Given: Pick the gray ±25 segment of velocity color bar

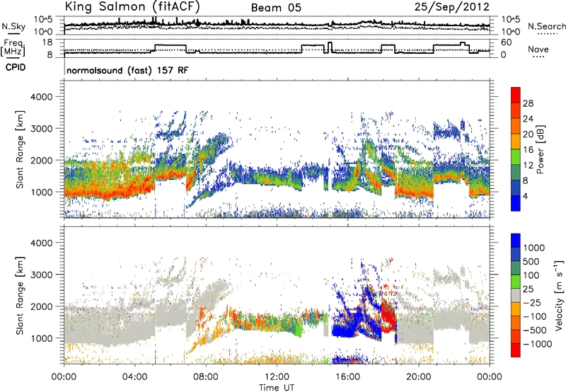Looking at the screenshot, I should 516,295.
